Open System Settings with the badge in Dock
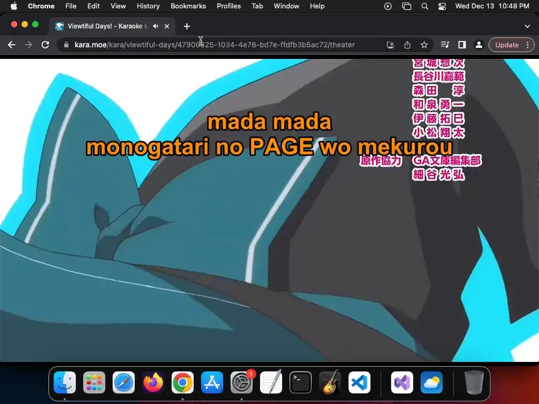This screenshot has width=539, height=404. tap(242, 382)
